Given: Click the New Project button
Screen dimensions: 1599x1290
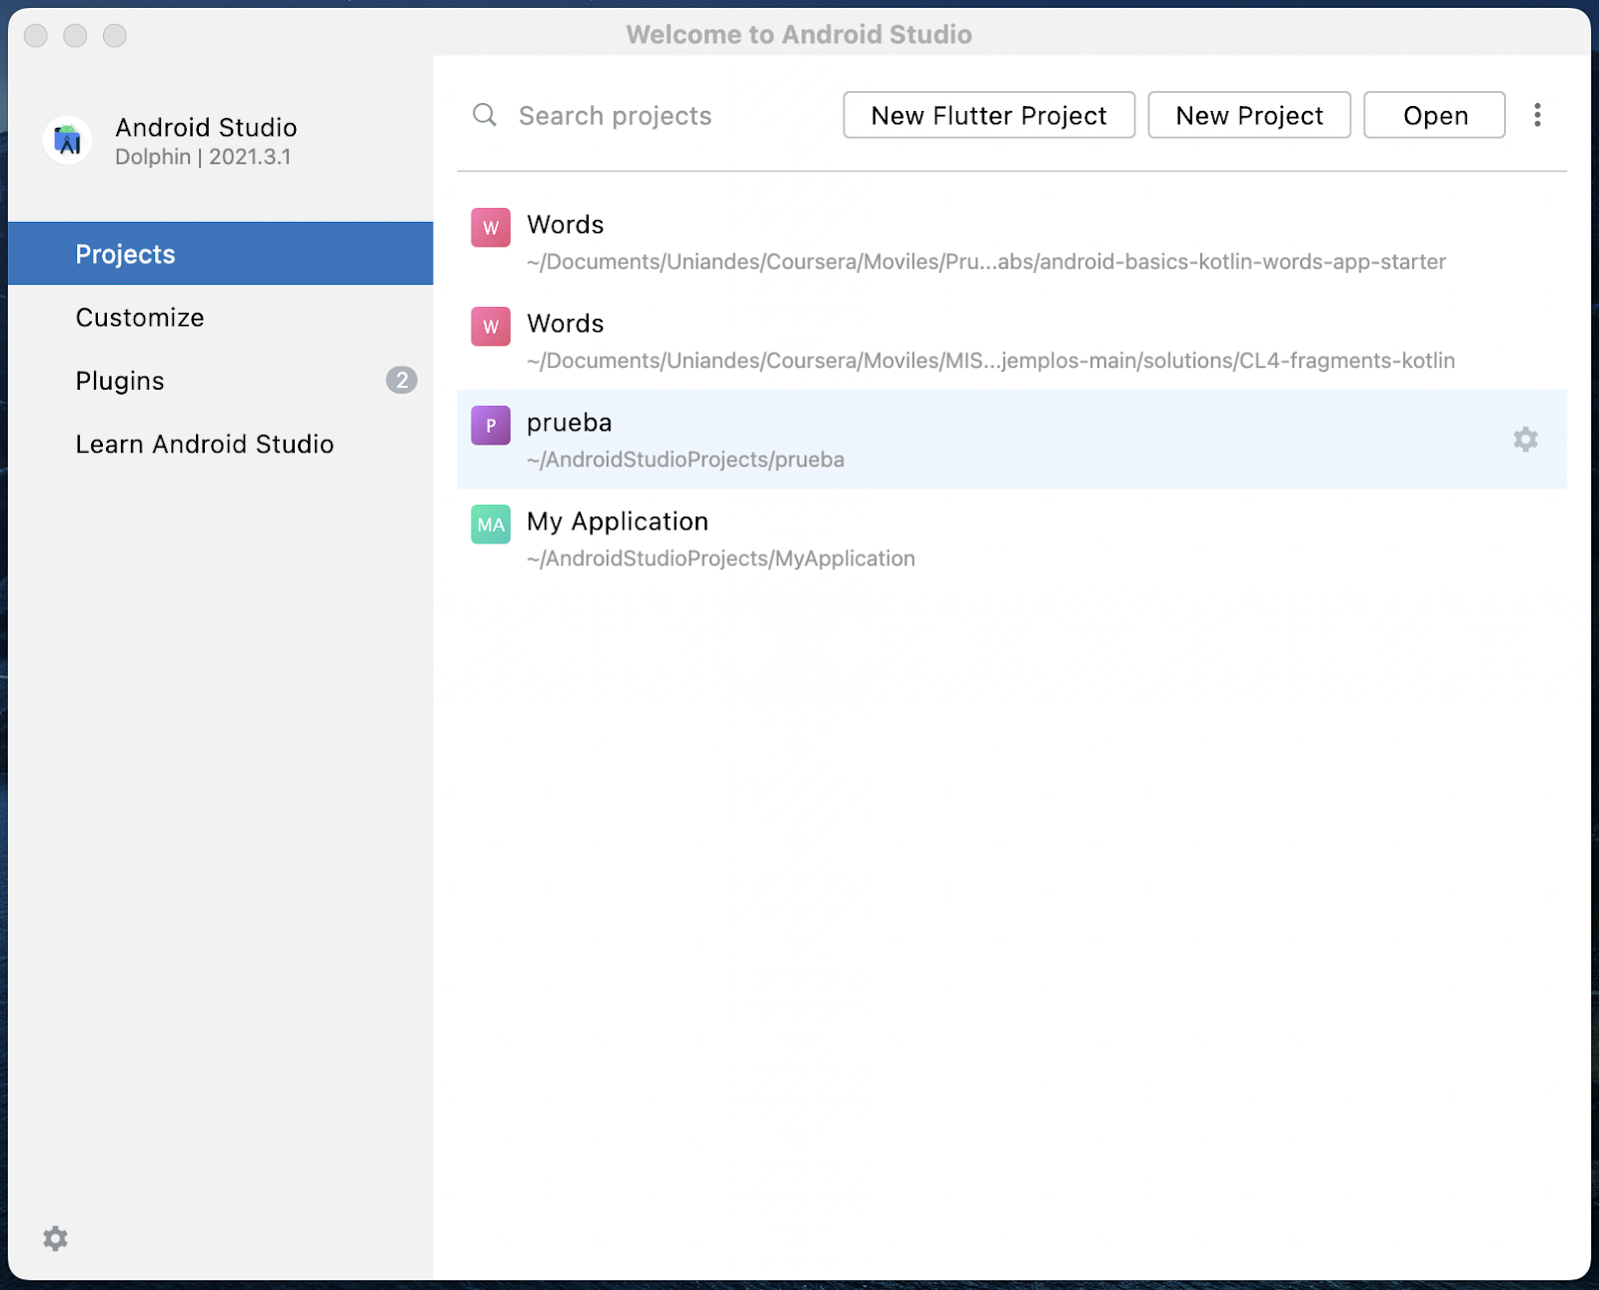Looking at the screenshot, I should [x=1248, y=115].
